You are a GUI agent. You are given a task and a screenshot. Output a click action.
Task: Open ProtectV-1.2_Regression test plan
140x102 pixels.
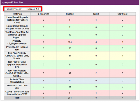point(17,42)
